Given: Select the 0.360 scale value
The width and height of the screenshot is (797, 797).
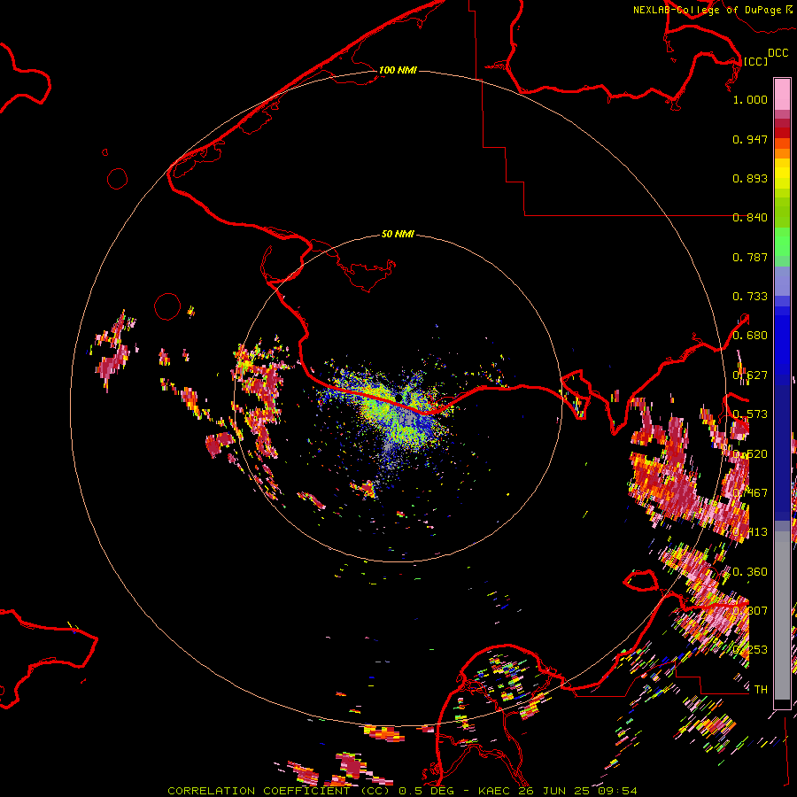Looking at the screenshot, I should [750, 572].
